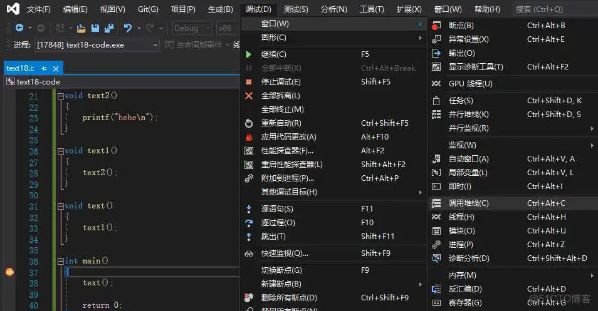Open Performance Profiler (Alt+F2)
The height and width of the screenshot is (311, 598).
[x=334, y=150]
